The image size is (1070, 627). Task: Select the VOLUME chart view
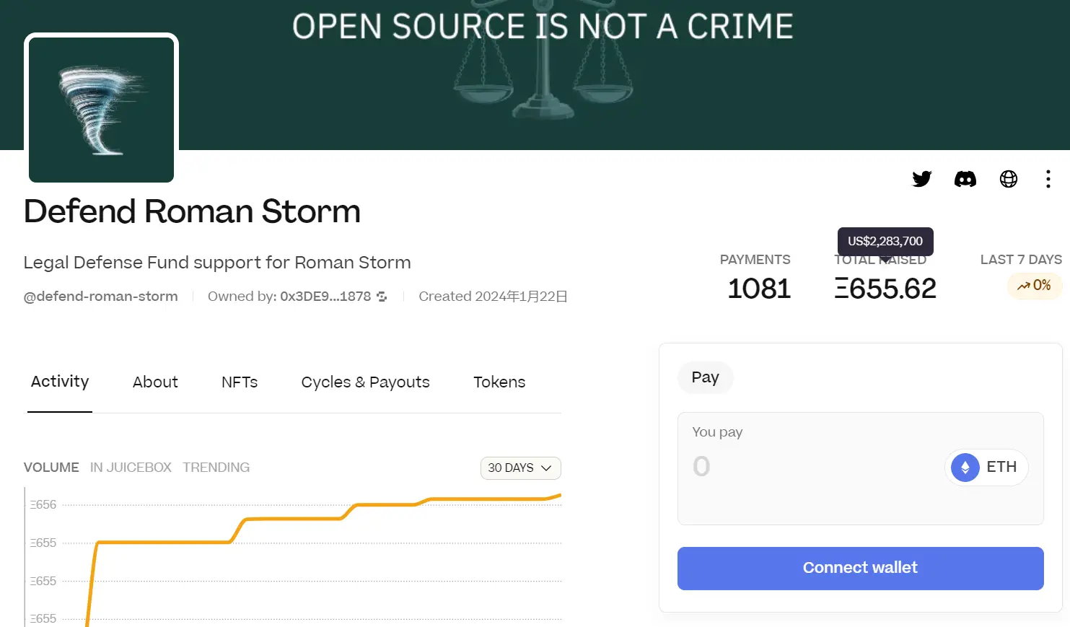(x=51, y=467)
